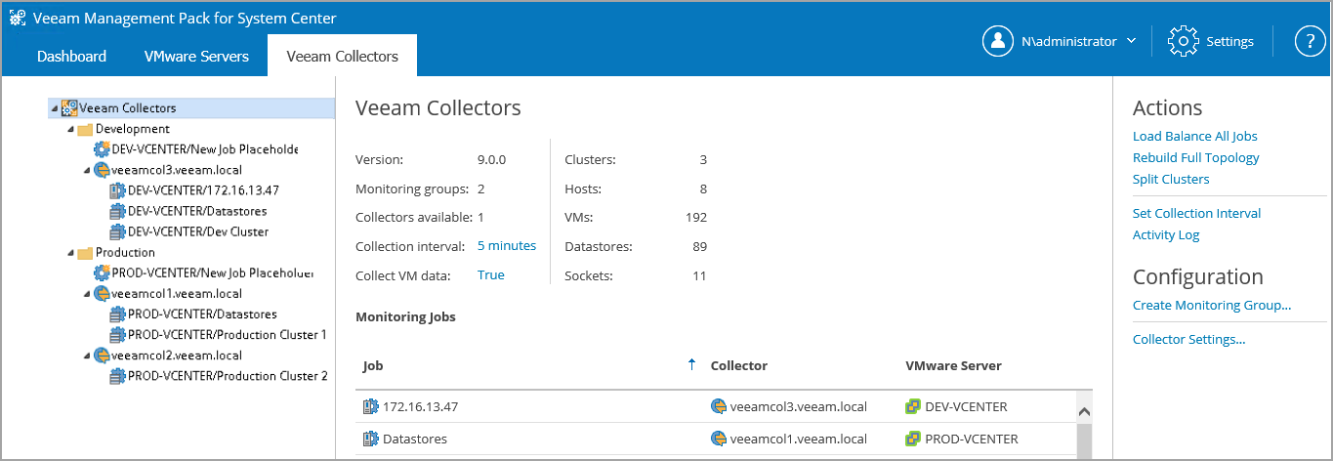
Task: Open Create Monitoring Group link
Action: [1211, 306]
